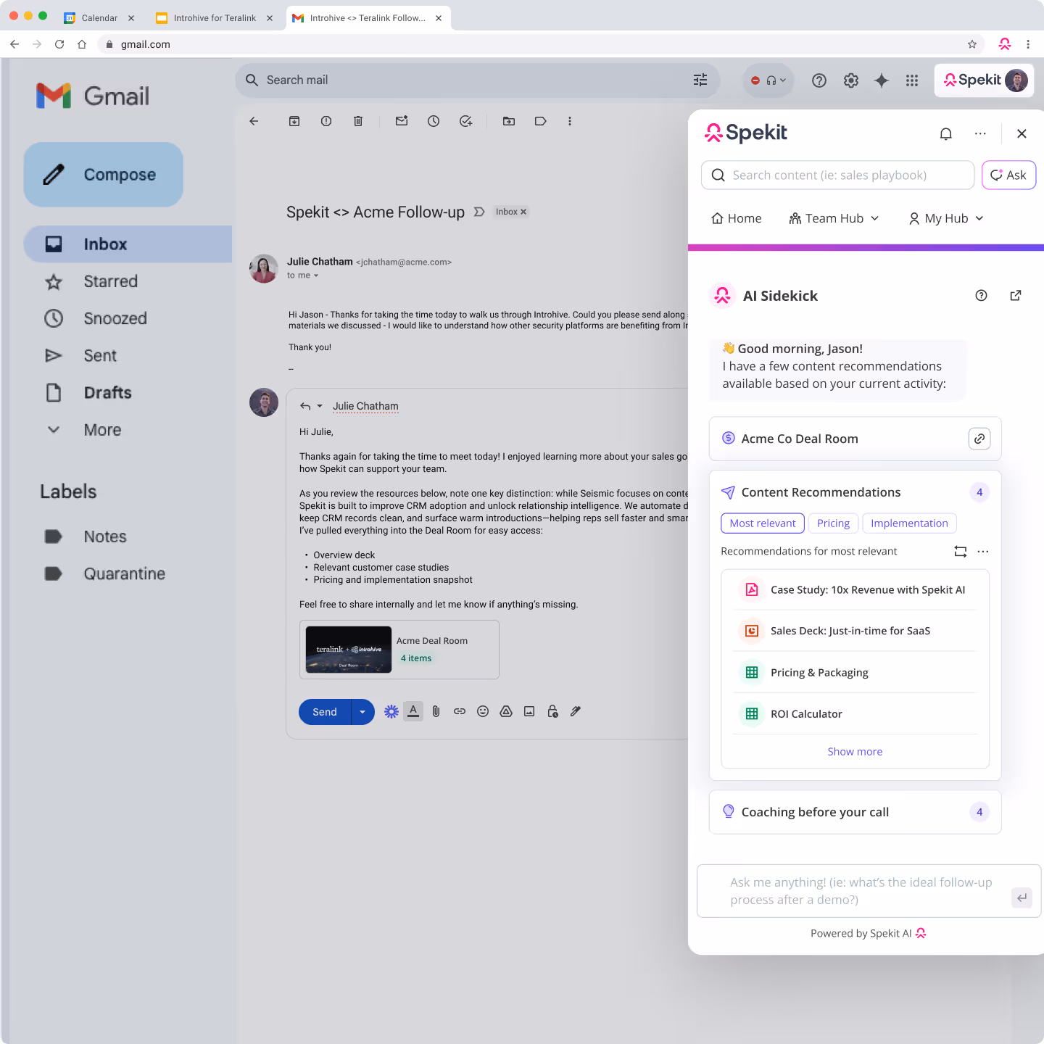Refresh recommendations for most relevant
The width and height of the screenshot is (1044, 1044).
click(x=961, y=552)
